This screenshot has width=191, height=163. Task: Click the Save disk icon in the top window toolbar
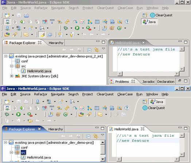pos(19,15)
